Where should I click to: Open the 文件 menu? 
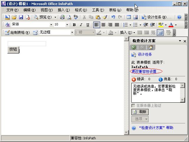tap(12, 10)
